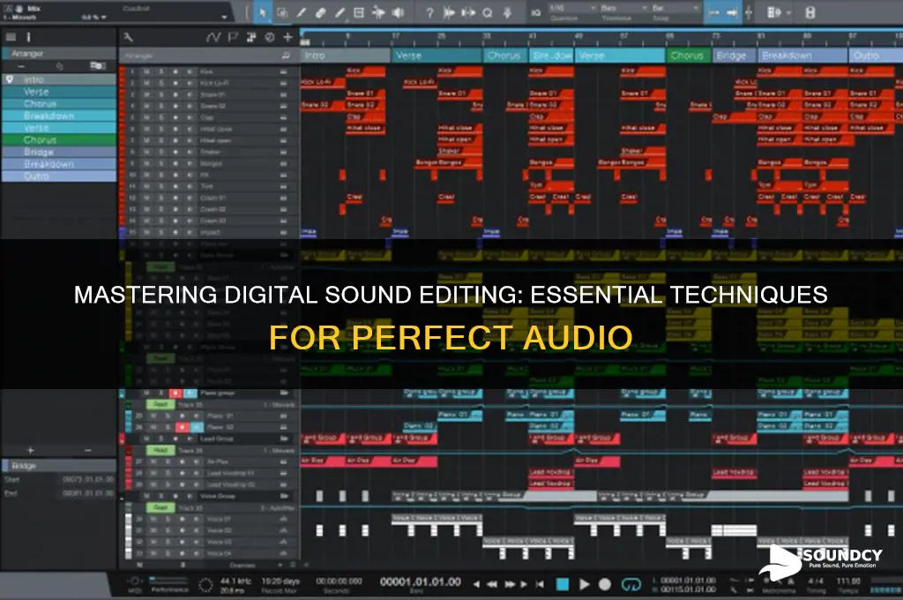Screen dimensions: 903x600
Task: Select Bridge in the Arranger list
Action: [59, 152]
